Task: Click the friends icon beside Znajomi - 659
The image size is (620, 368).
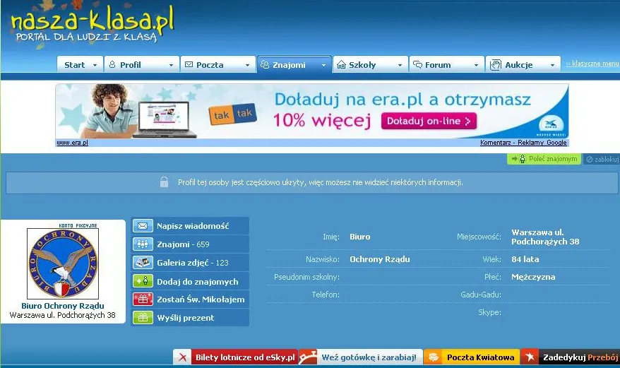Action: coord(143,244)
